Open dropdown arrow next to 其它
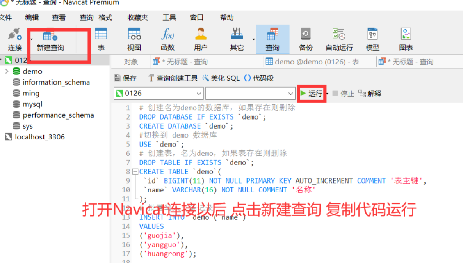The width and height of the screenshot is (463, 263). (253, 39)
